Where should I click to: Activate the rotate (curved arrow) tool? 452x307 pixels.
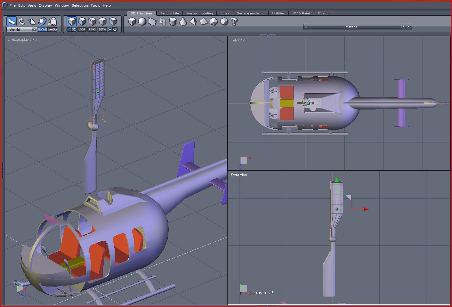tap(22, 21)
